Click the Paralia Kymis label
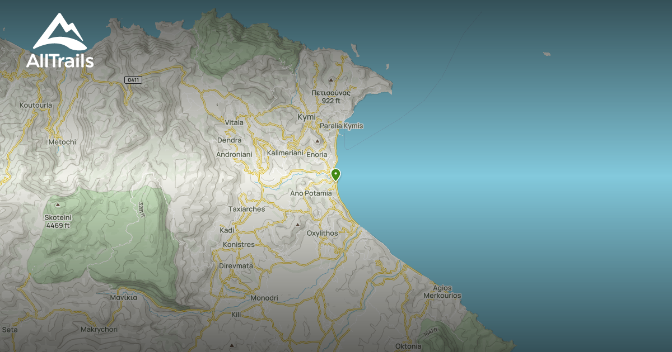Screen dimensions: 672x352 [341, 126]
